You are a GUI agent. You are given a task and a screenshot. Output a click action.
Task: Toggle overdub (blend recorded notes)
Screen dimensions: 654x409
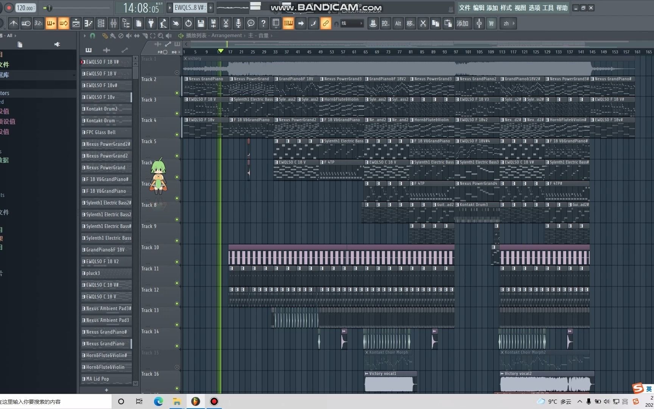point(51,23)
